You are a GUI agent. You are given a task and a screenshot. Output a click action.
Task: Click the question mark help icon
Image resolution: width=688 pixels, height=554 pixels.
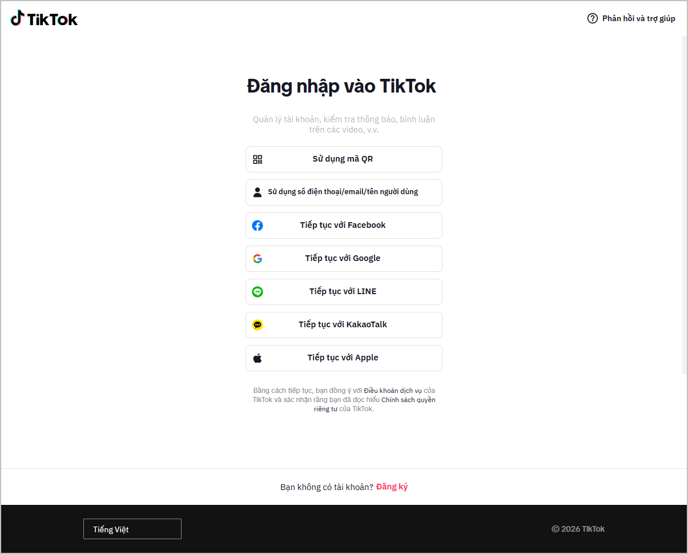coord(593,18)
